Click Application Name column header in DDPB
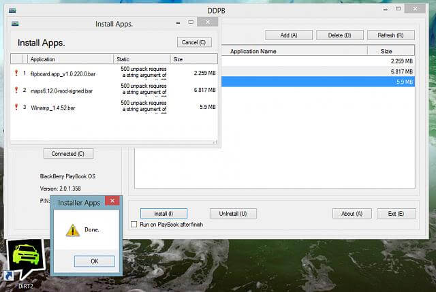This screenshot has height=292, width=436. pos(294,51)
